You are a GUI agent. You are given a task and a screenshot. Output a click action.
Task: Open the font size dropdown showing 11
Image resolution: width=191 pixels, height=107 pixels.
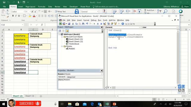point(30,12)
